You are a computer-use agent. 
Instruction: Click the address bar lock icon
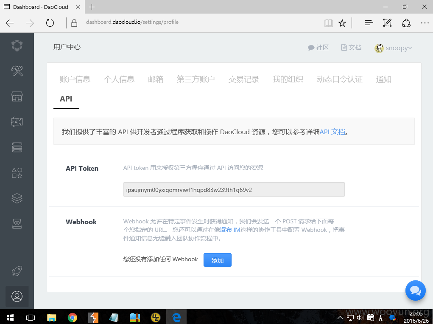click(74, 23)
